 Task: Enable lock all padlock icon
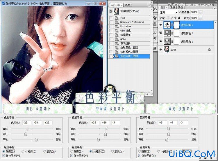tap(179, 18)
